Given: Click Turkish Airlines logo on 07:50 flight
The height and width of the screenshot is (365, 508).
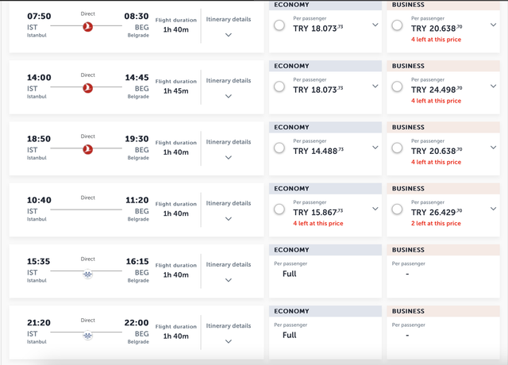Looking at the screenshot, I should (88, 26).
